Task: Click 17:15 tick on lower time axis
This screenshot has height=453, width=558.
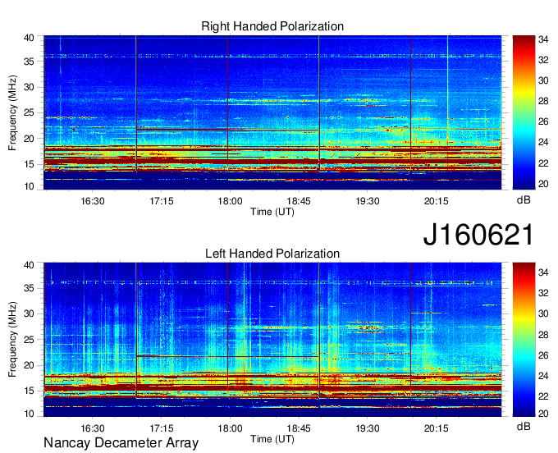Action: coord(161,428)
